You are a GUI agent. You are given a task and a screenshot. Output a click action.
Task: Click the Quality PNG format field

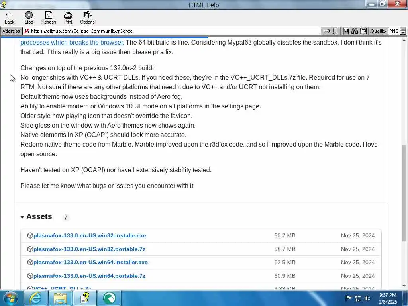pos(394,31)
